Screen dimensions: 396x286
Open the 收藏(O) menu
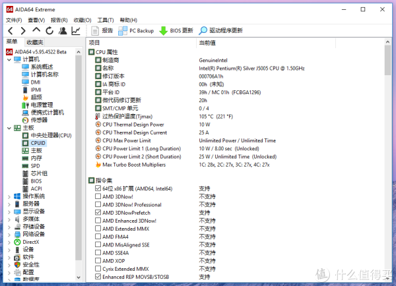tap(82, 20)
